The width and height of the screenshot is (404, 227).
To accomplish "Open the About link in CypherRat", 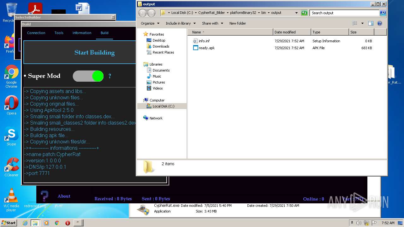I will click(x=64, y=196).
